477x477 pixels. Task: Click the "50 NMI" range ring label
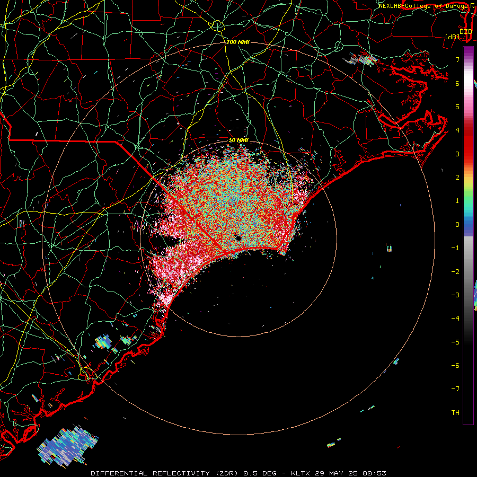point(238,140)
